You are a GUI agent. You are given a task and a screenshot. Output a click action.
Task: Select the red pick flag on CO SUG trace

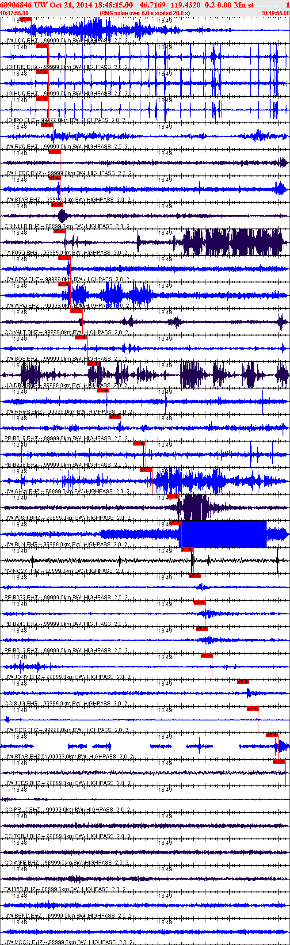243,682
